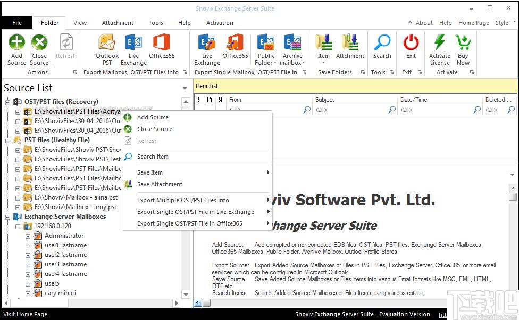This screenshot has height=320, width=519.
Task: Click preview pane horizontal scroll left arrow
Action: point(198,303)
